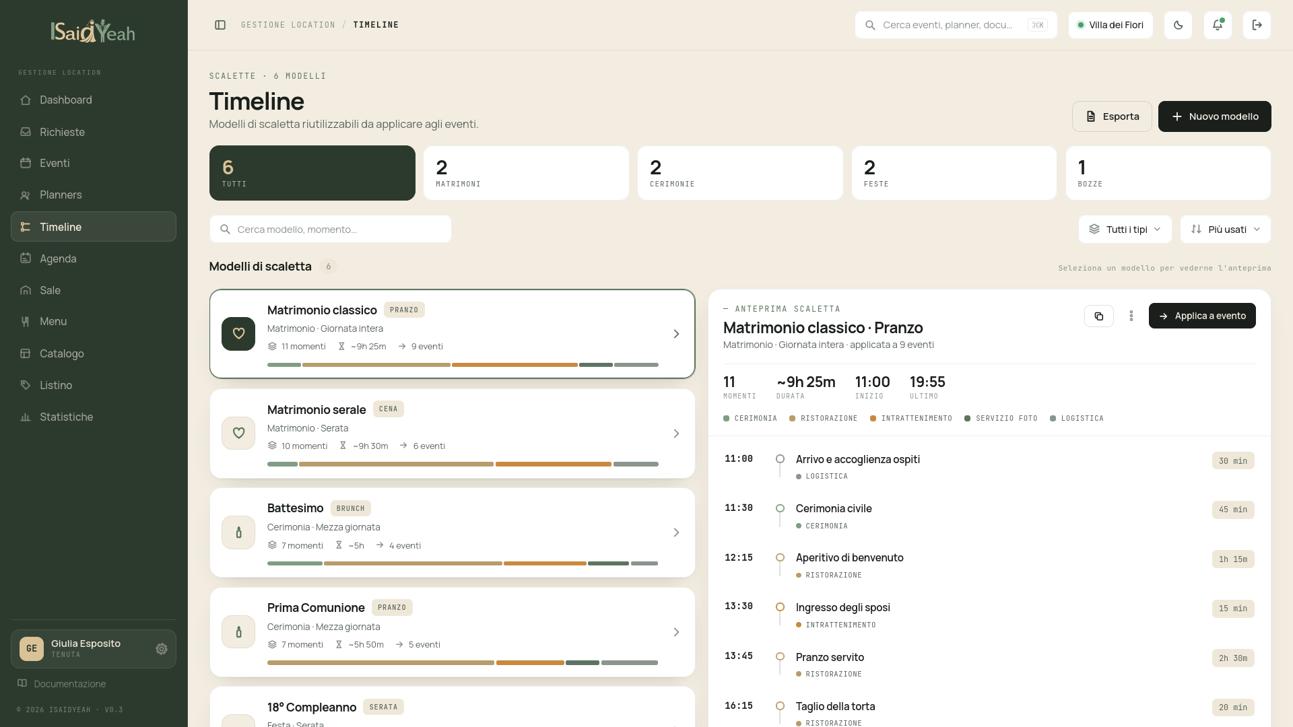Click the 5 eventi arrow icon
The height and width of the screenshot is (727, 1293).
[399, 645]
